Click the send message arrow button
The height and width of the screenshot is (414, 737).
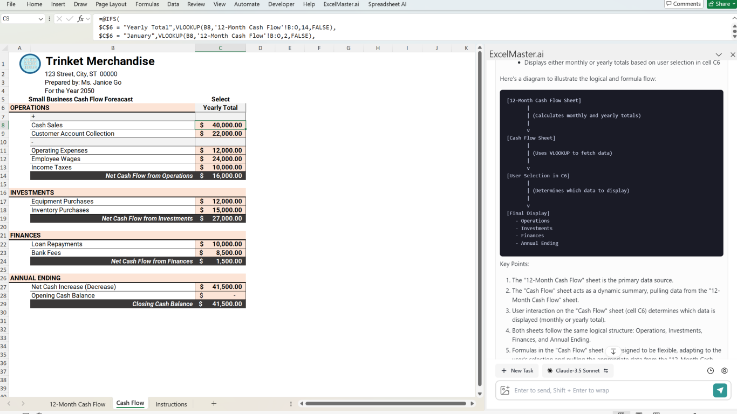(720, 390)
